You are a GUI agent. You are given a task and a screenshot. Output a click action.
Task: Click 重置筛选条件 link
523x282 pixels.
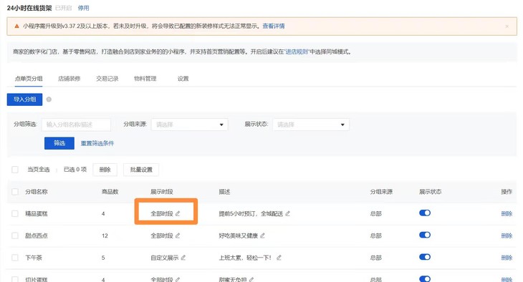tap(97, 143)
